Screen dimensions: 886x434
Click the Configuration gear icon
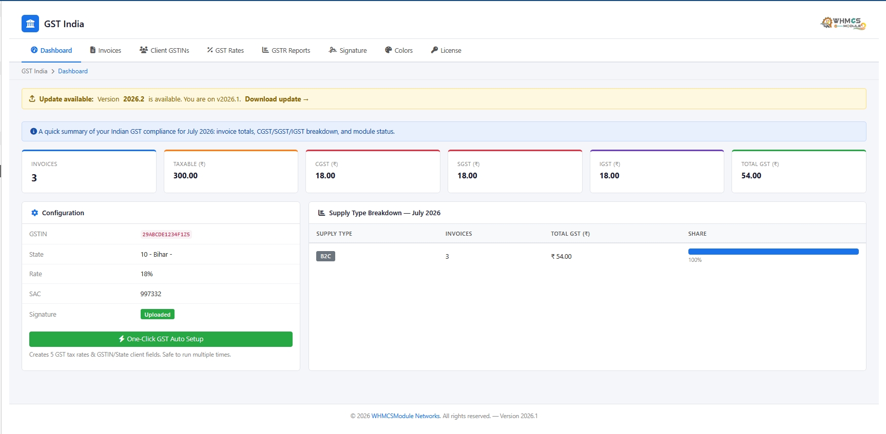click(34, 213)
